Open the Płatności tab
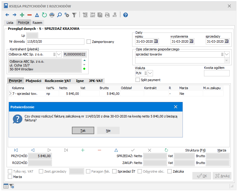The width and height of the screenshot is (238, 192). click(x=33, y=81)
